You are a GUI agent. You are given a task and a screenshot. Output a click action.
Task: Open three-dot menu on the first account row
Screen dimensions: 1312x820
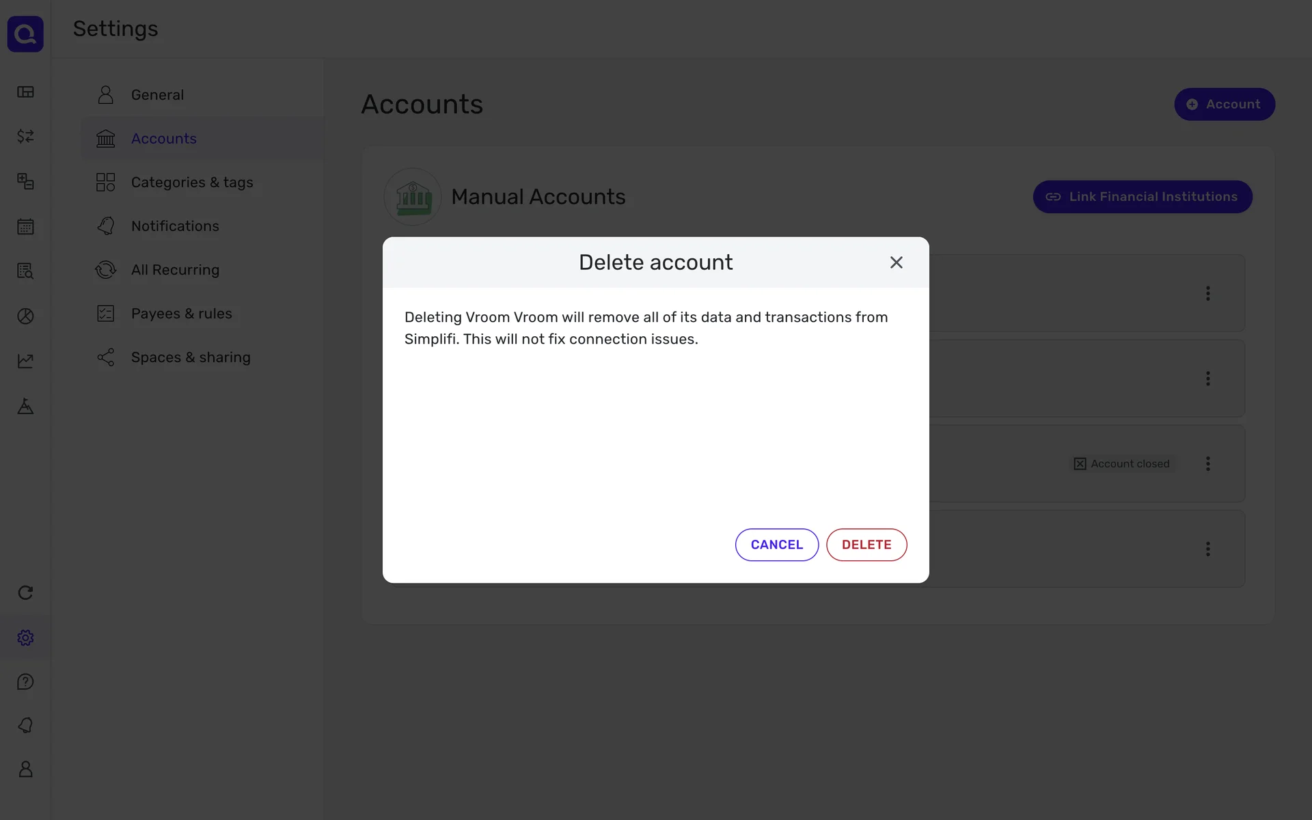tap(1207, 293)
